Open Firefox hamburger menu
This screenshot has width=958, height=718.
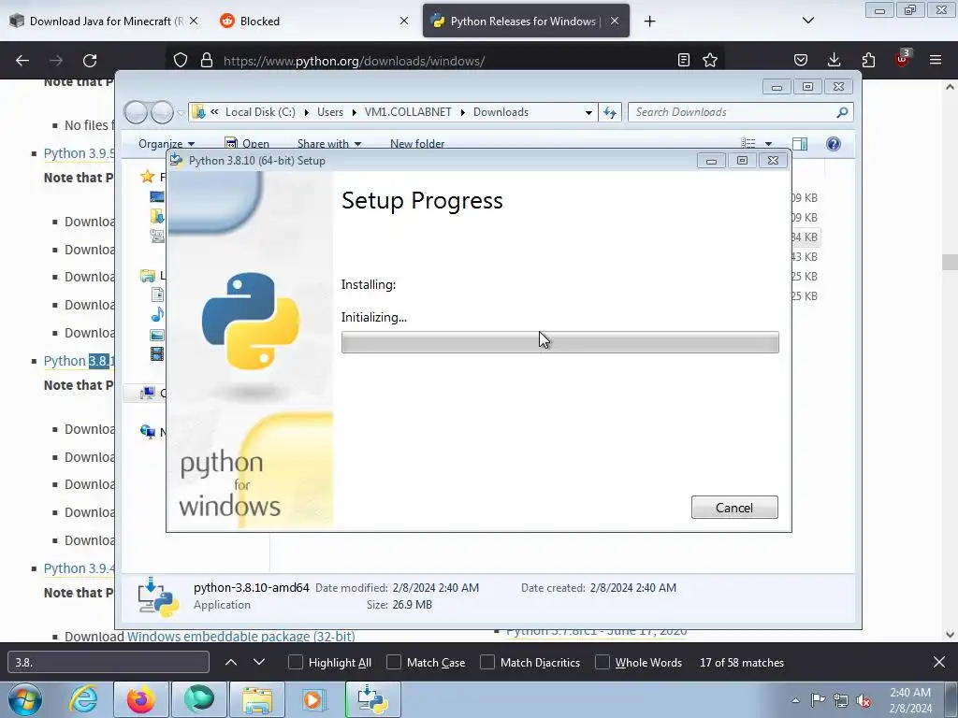pyautogui.click(x=936, y=60)
